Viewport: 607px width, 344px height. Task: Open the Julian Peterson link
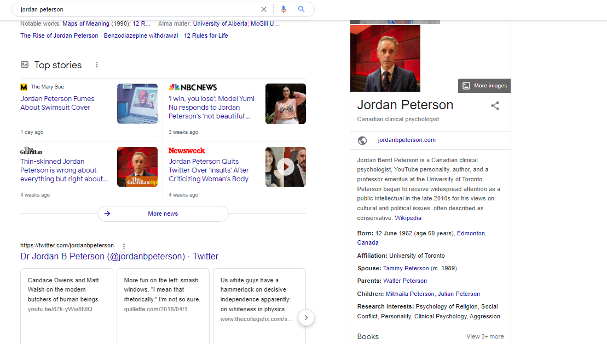(459, 294)
